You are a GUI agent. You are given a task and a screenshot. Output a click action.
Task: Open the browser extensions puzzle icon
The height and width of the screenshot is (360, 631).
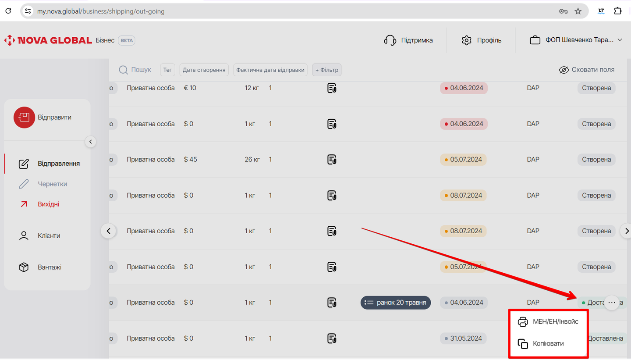[617, 11]
